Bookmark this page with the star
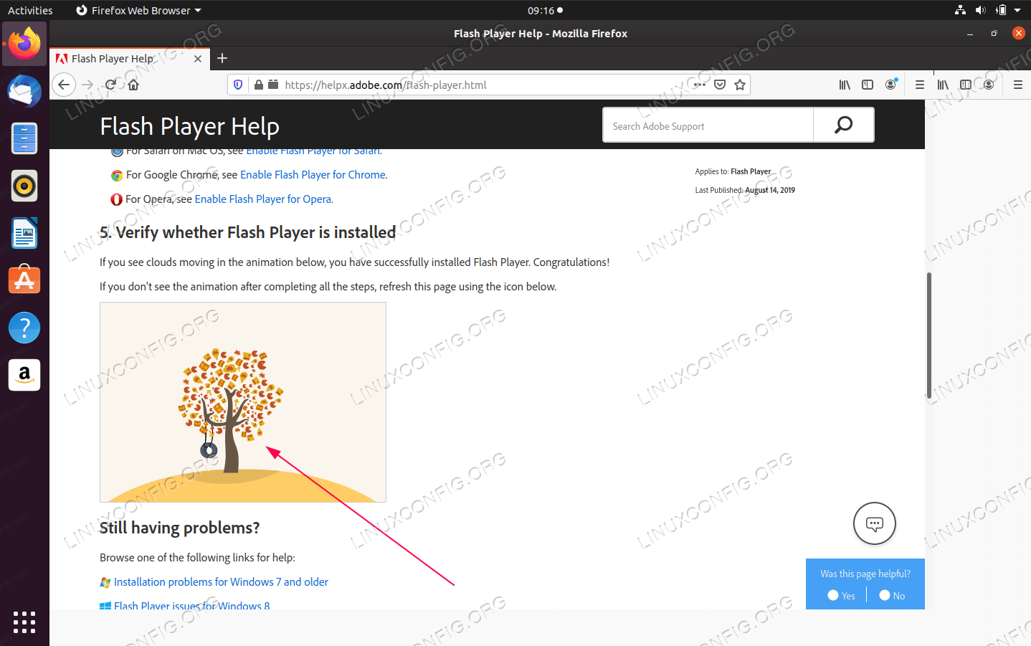 (740, 85)
